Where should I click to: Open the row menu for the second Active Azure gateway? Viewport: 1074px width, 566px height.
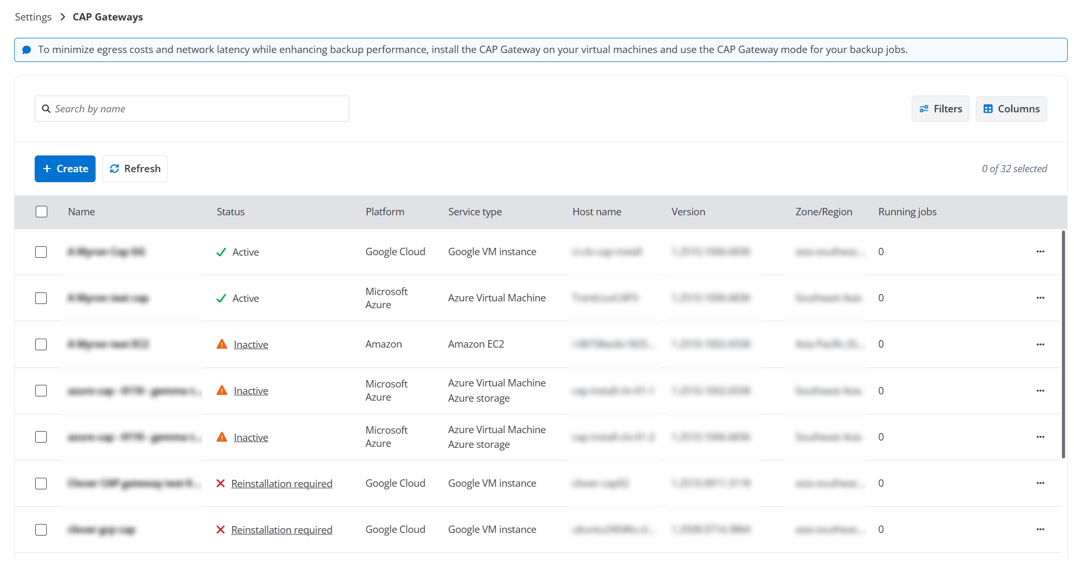pyautogui.click(x=1040, y=298)
